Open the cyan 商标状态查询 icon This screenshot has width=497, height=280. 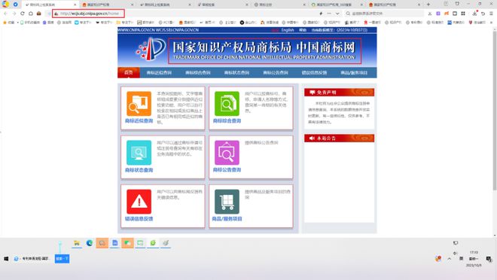(x=139, y=153)
